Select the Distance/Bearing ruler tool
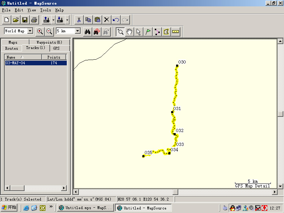 pos(175,32)
